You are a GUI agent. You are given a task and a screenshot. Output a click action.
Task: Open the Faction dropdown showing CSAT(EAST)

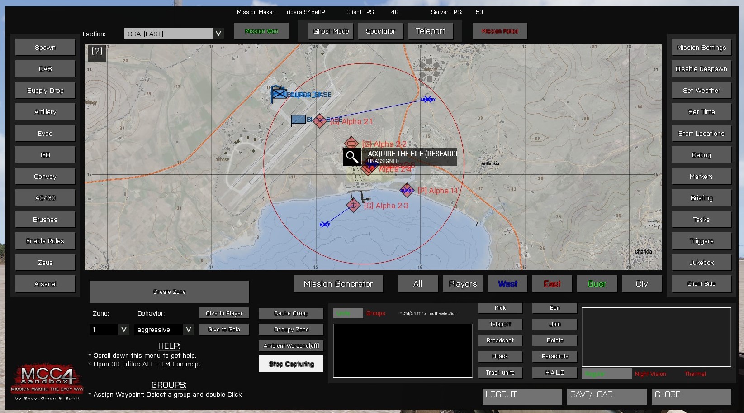pos(174,34)
